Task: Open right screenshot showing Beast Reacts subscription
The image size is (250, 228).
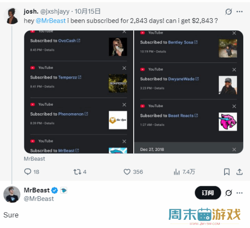Action: [x=189, y=92]
